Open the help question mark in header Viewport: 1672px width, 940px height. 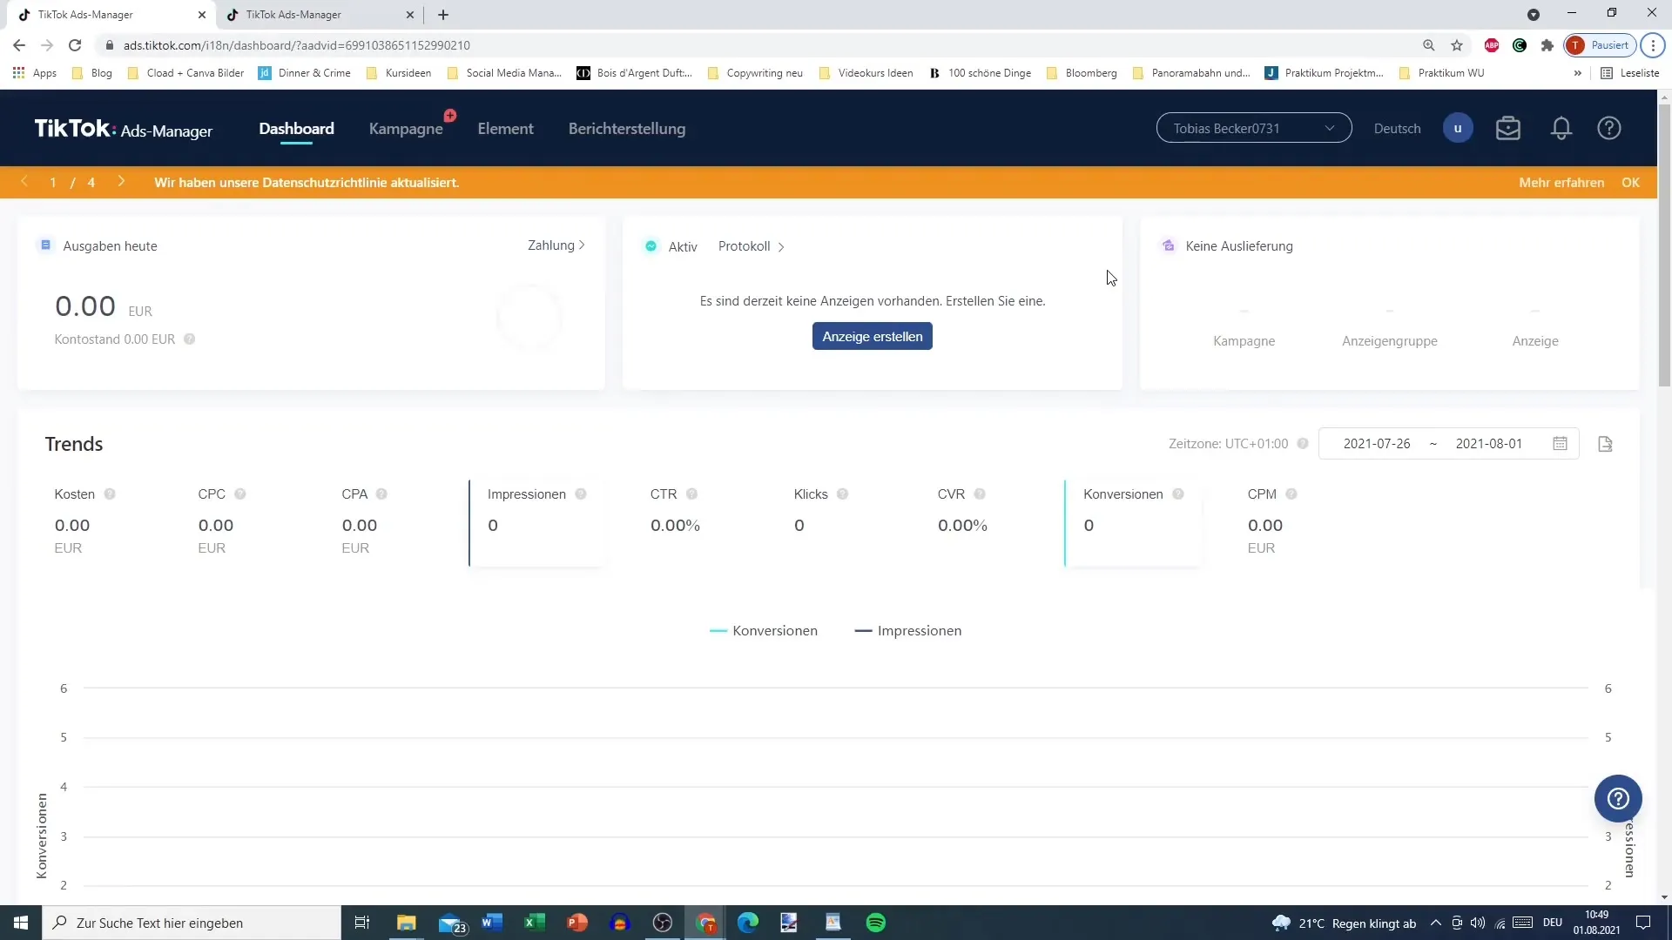click(x=1608, y=129)
